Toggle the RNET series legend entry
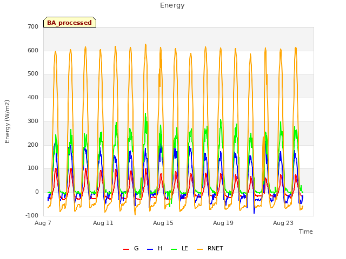Image resolution: width=346 pixels, height=259 pixels. pyautogui.click(x=210, y=248)
